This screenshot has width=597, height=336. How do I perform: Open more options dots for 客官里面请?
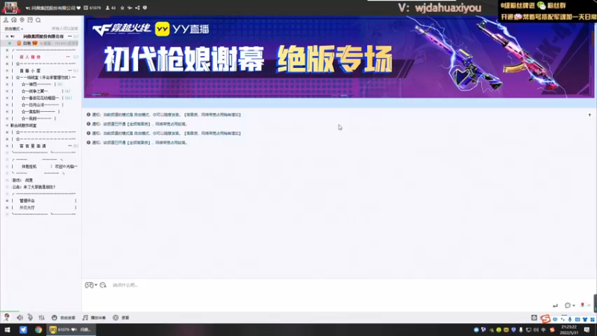[69, 146]
